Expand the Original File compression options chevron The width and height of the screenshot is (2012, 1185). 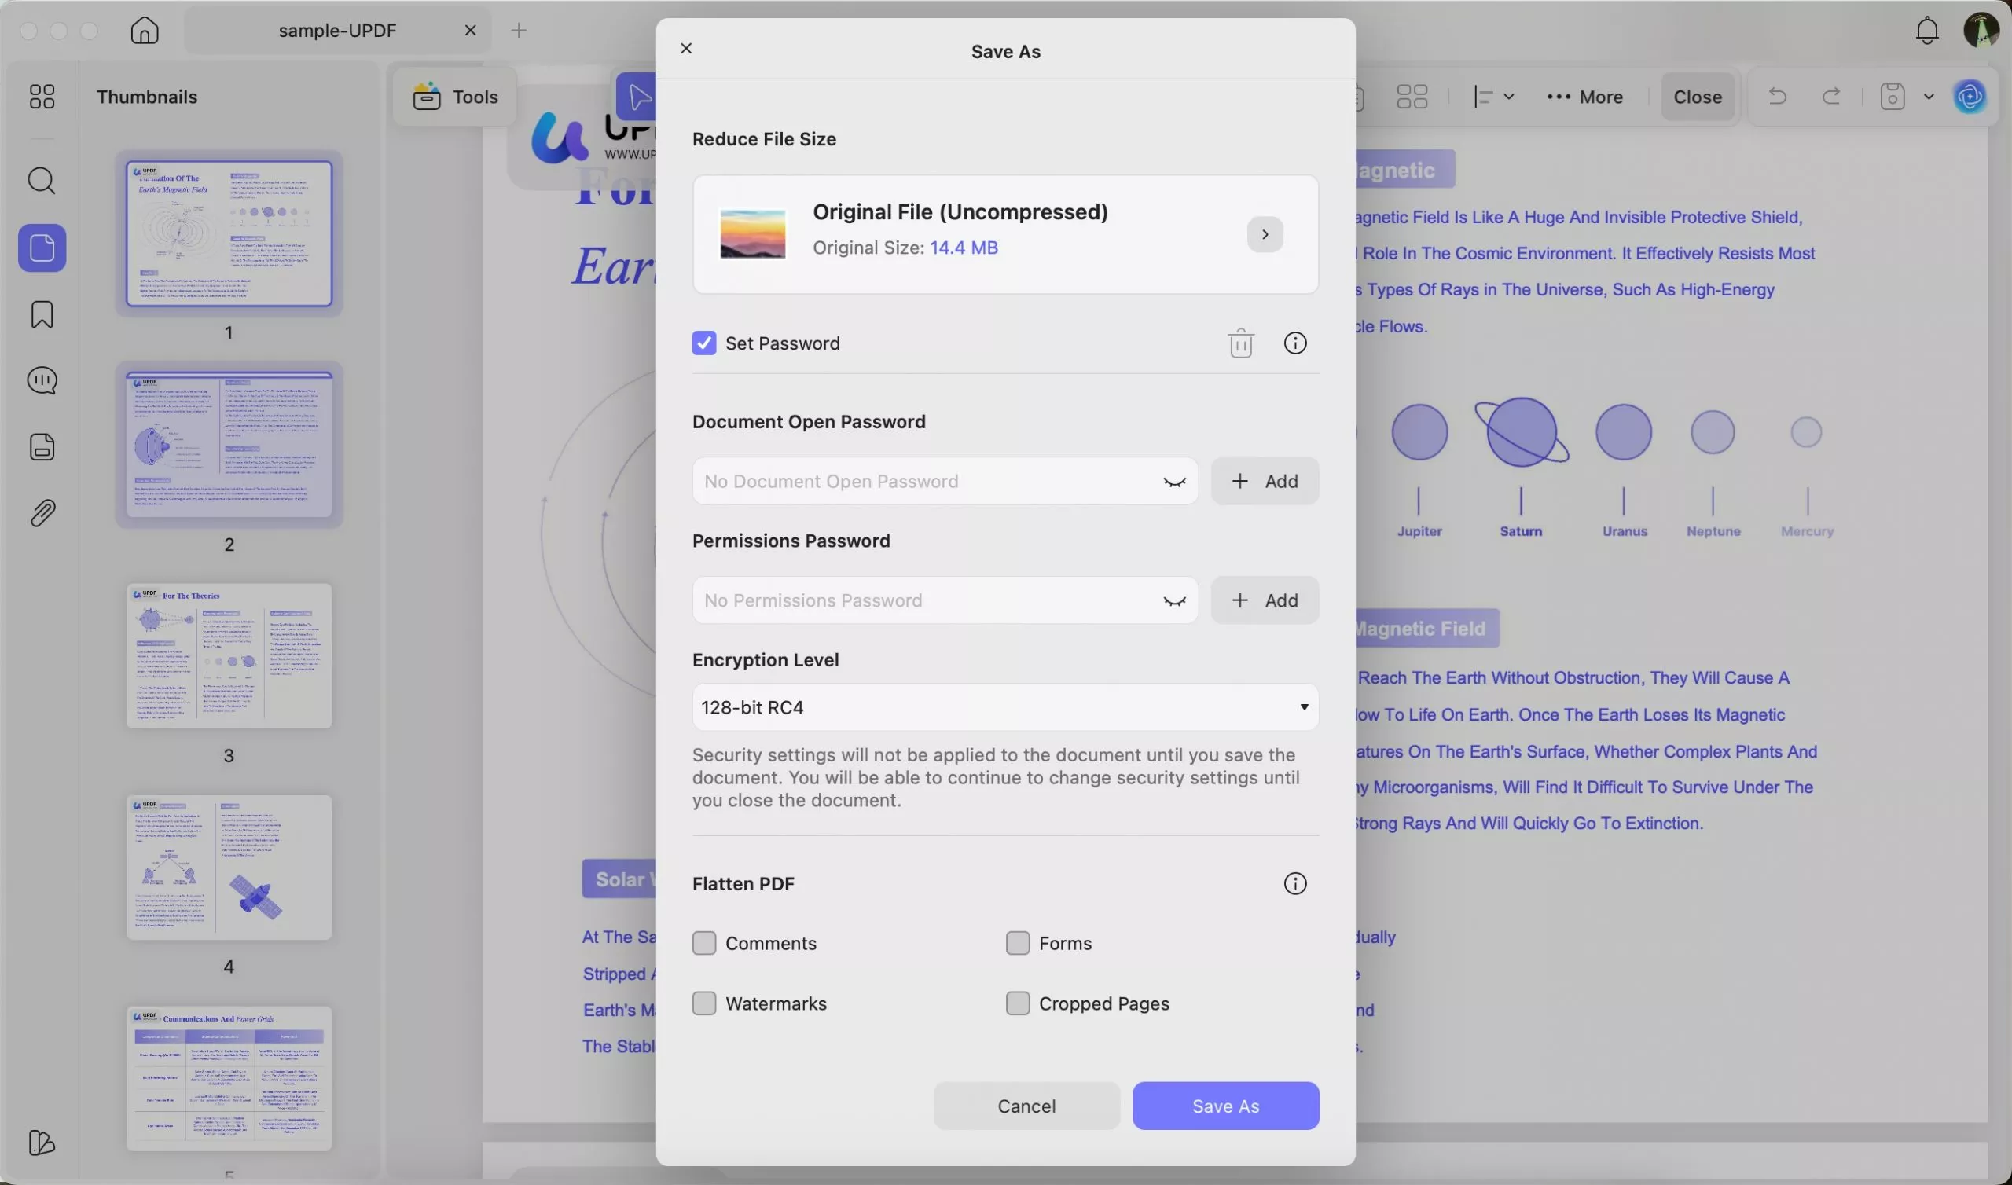(x=1264, y=235)
